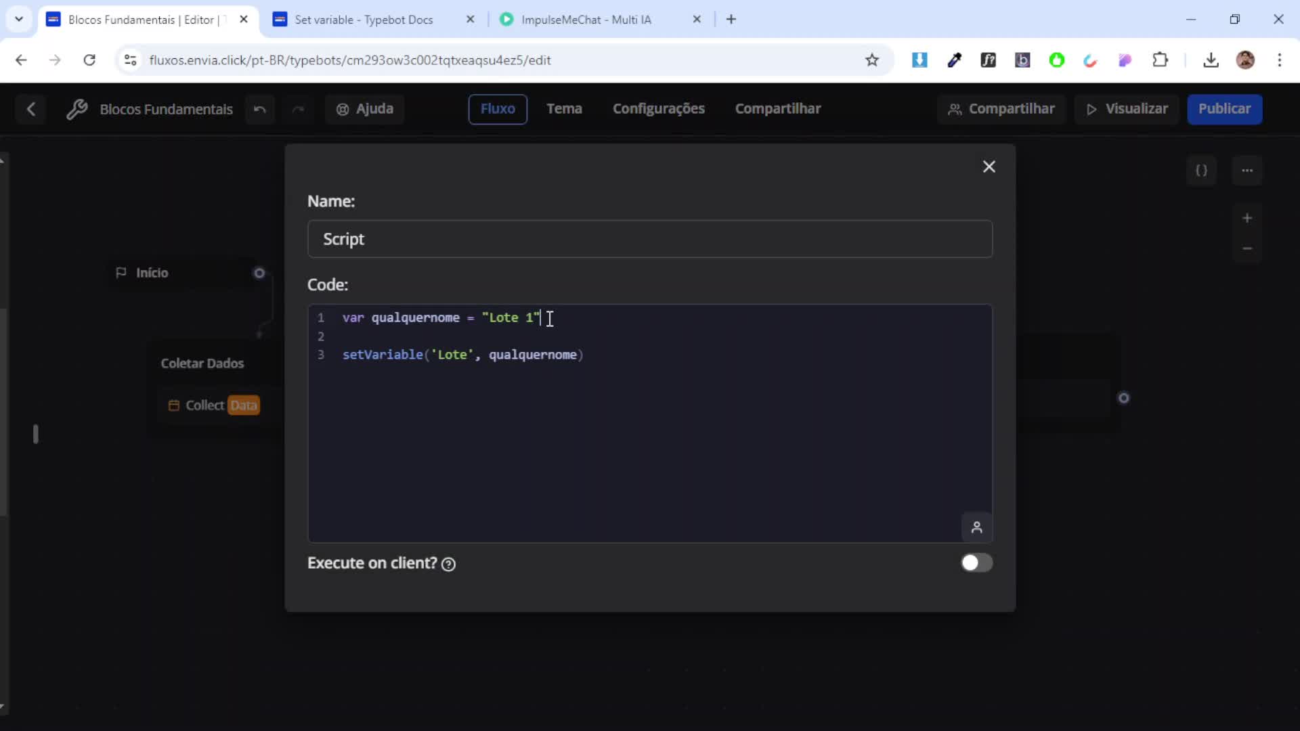Screen dimensions: 1300x731
Task: Switch to the Tema tab
Action: pos(564,108)
